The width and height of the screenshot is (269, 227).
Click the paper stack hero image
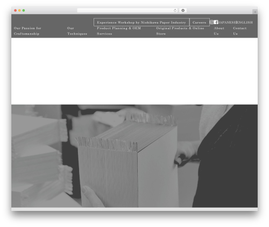point(134,156)
